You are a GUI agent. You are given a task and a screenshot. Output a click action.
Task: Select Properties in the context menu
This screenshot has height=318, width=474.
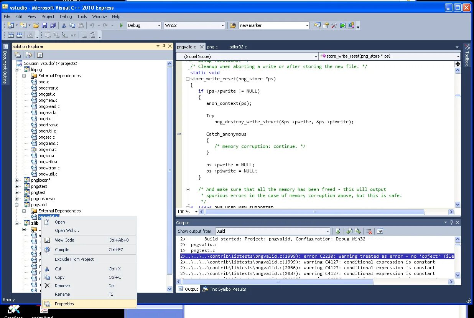click(x=89, y=304)
